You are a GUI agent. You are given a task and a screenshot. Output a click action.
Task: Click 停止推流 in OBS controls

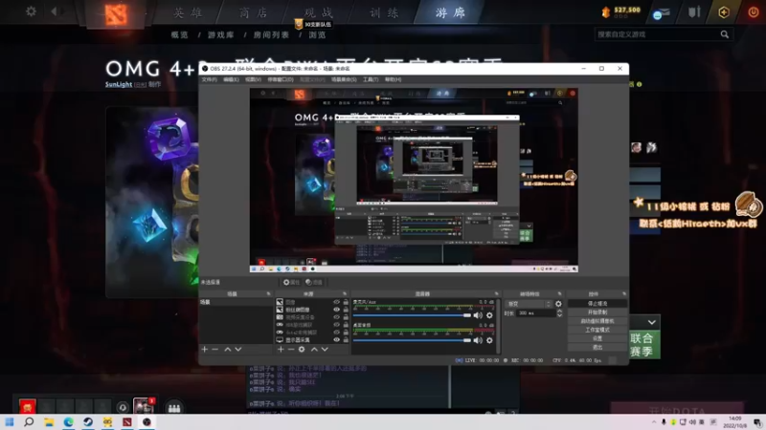tap(597, 303)
